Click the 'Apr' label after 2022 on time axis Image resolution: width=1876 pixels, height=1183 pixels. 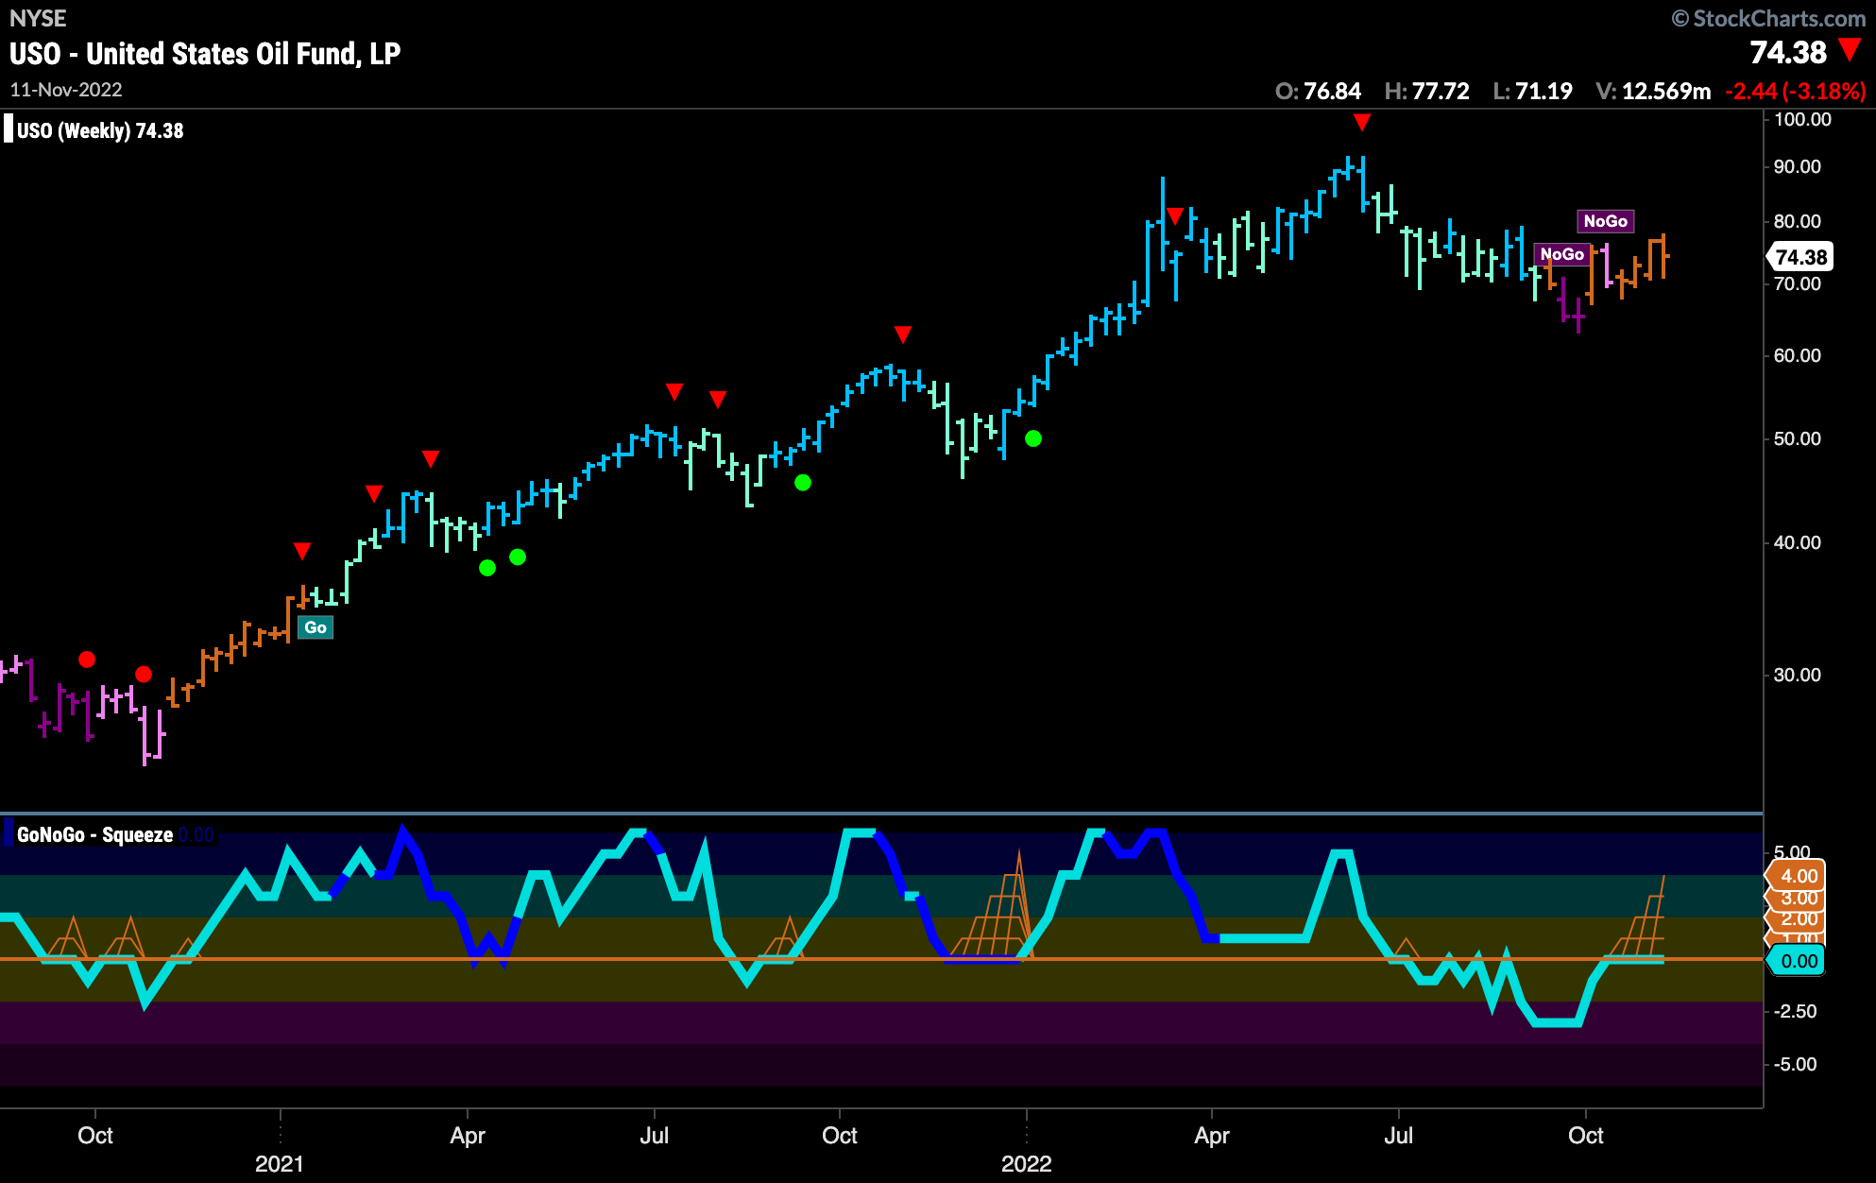coord(1212,1136)
